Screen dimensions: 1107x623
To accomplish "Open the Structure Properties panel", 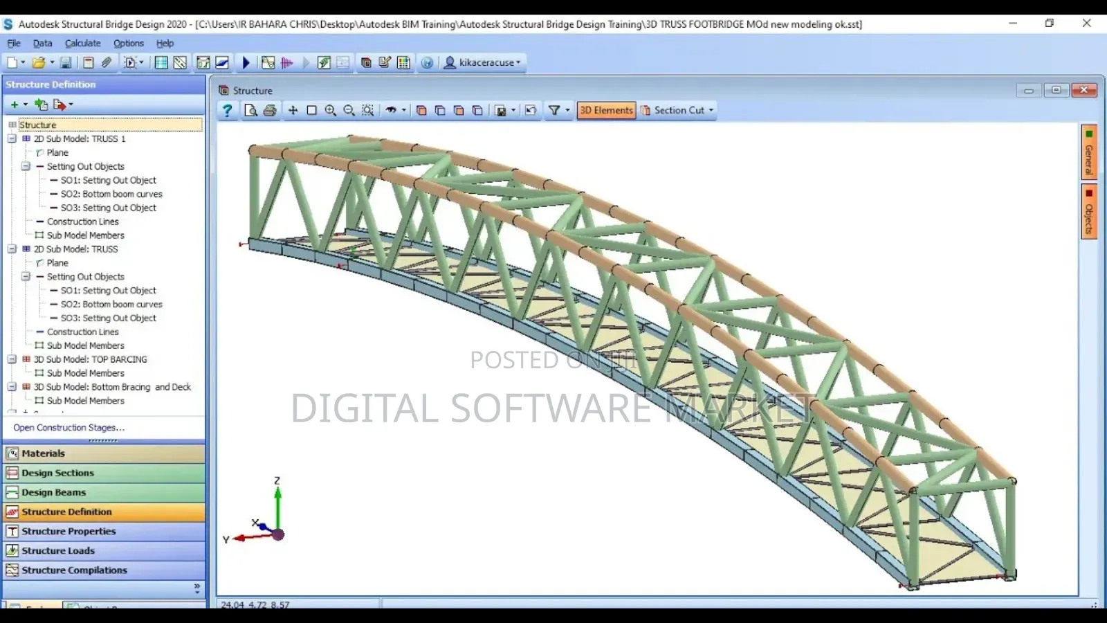I will pos(104,531).
